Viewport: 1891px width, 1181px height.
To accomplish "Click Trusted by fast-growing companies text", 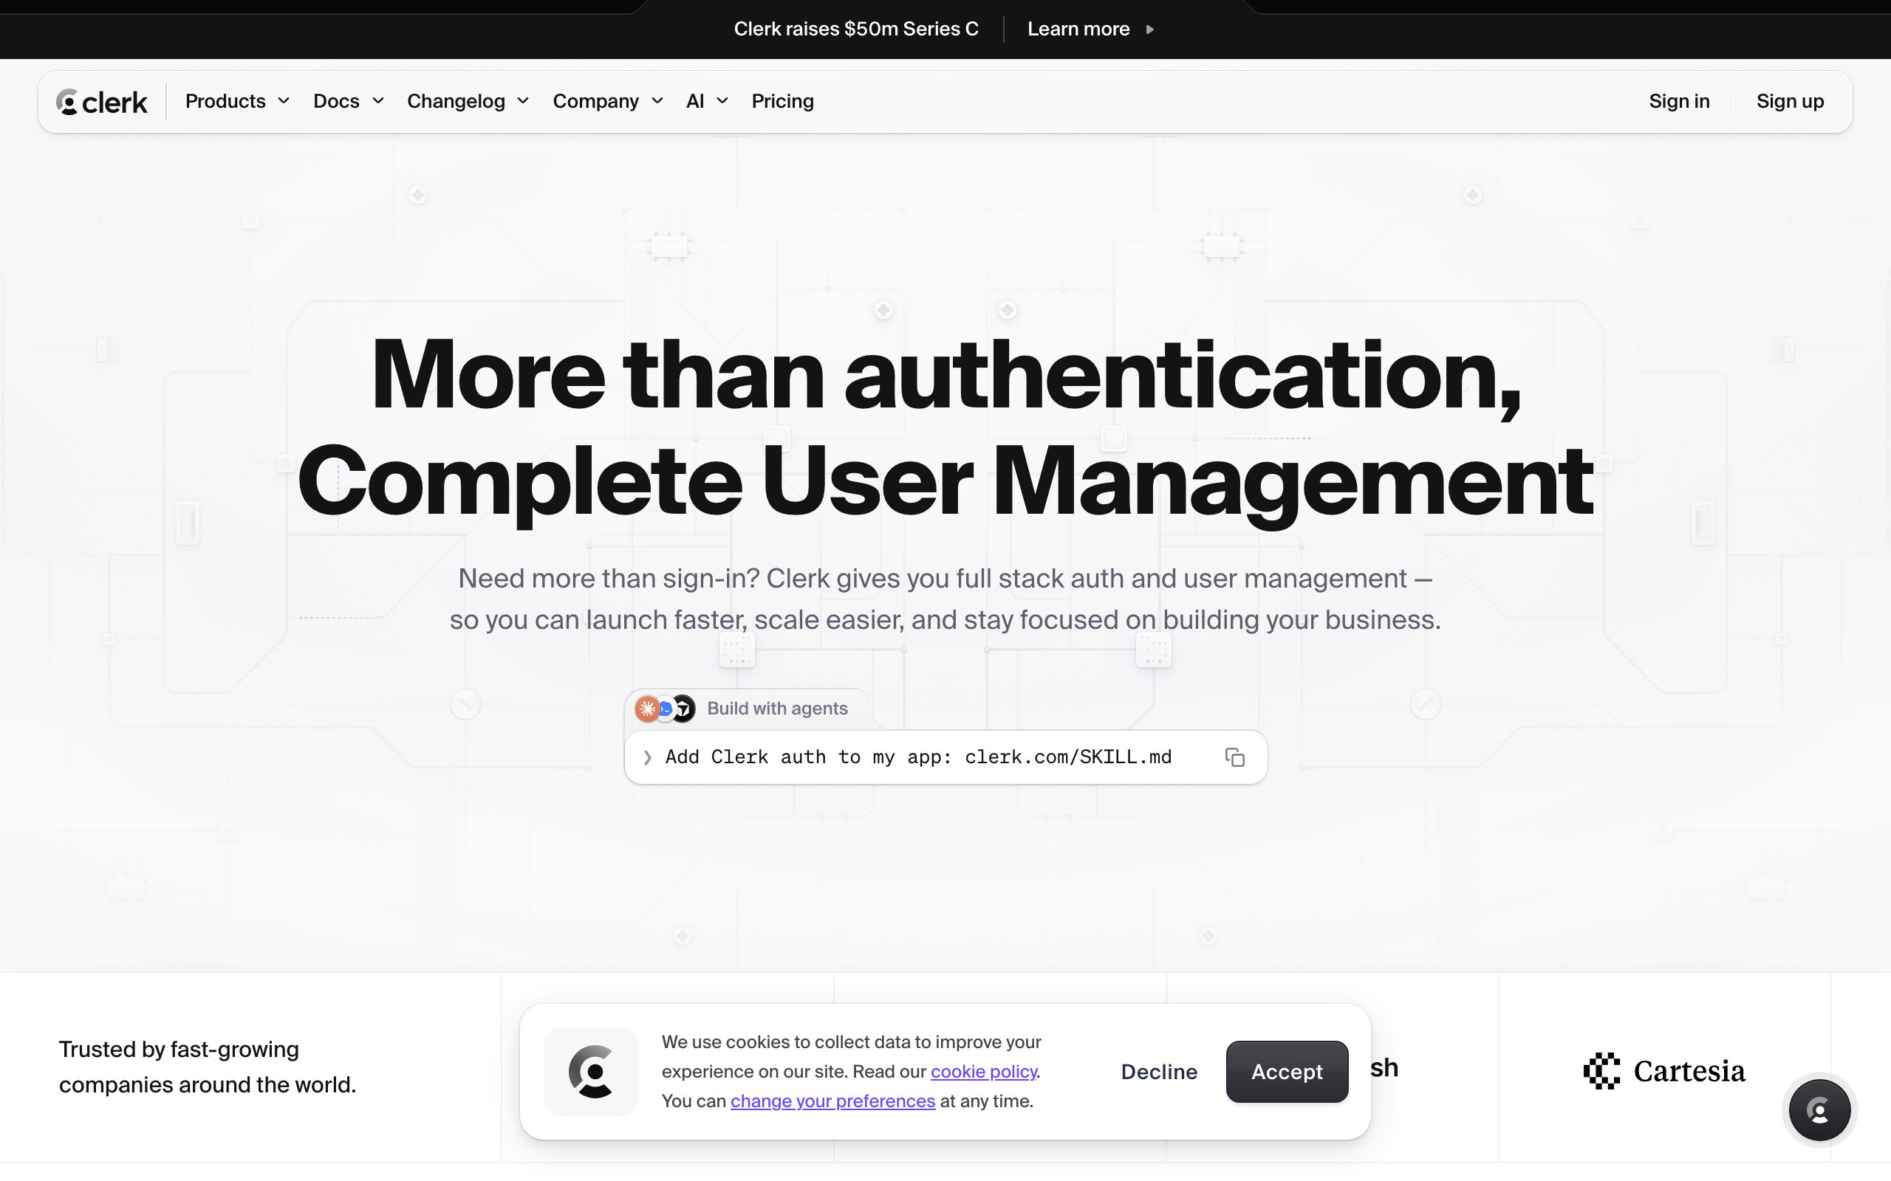I will tap(208, 1067).
